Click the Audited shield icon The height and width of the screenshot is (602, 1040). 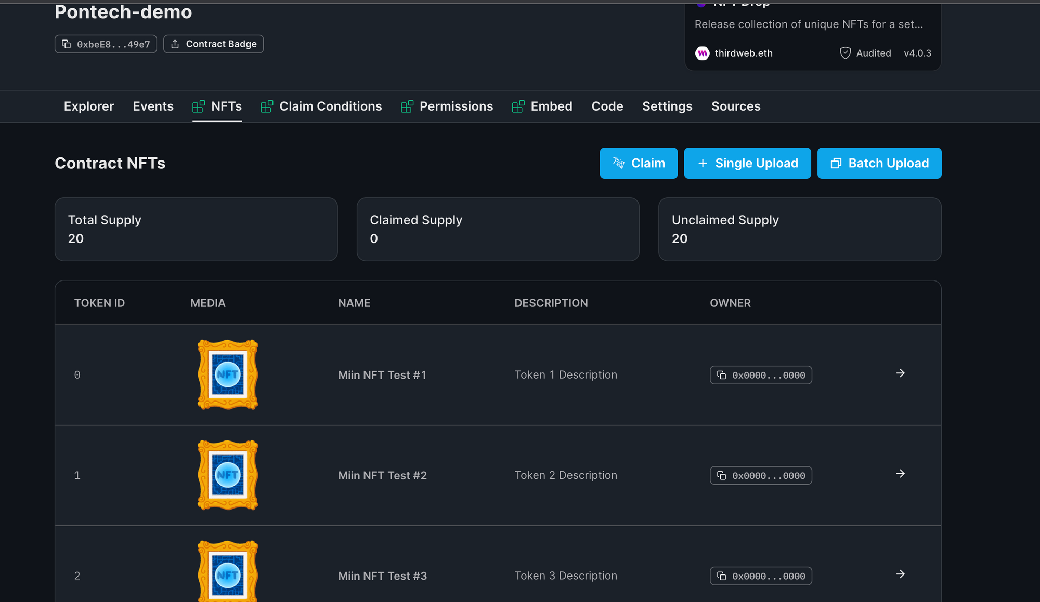846,53
